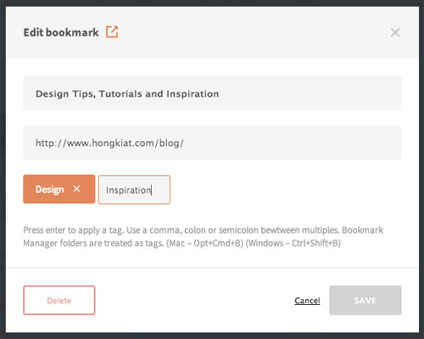Focus the Inspiration tag input
424x339 pixels.
134,189
